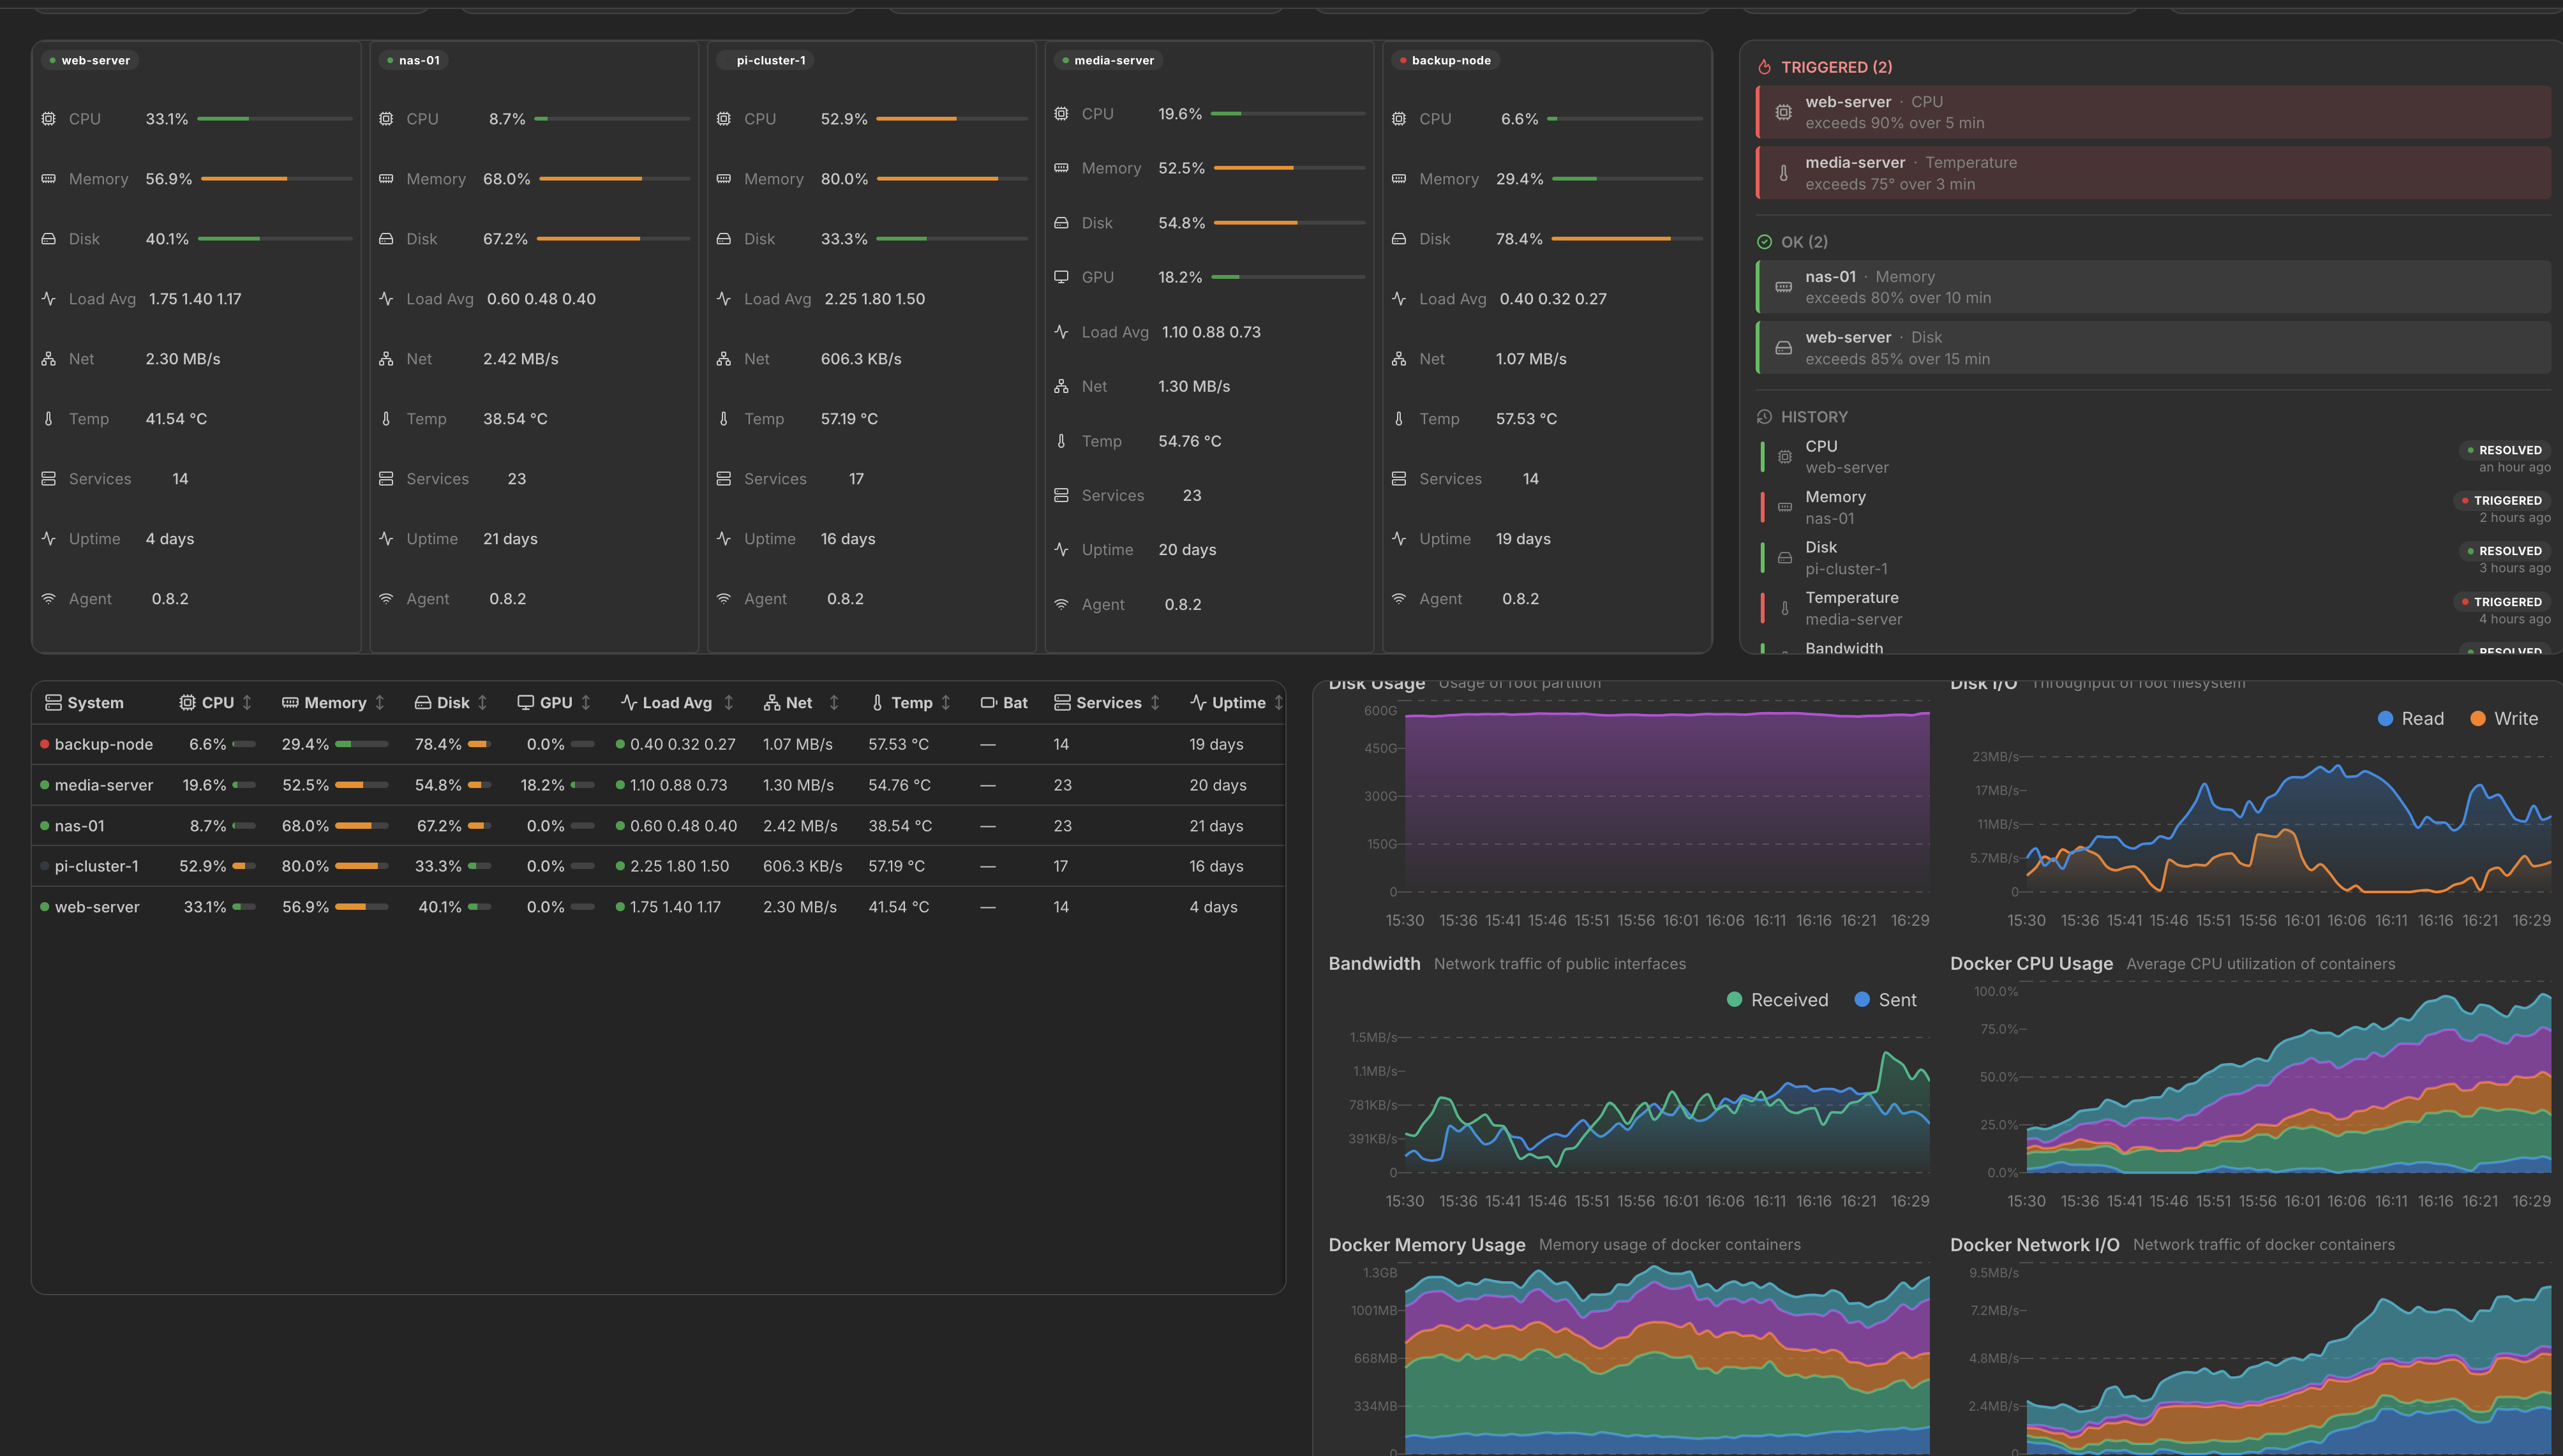Click the flame icon beside TRIGGERED (2)
This screenshot has height=1456, width=2563.
click(1765, 67)
